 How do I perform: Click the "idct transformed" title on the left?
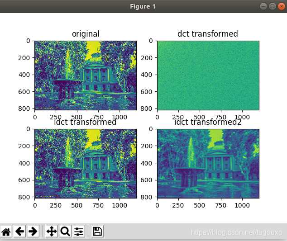86,123
